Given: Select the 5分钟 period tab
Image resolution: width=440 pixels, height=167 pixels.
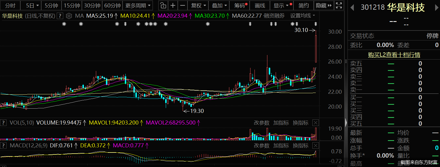Looking at the screenshot, I should coord(52,5).
